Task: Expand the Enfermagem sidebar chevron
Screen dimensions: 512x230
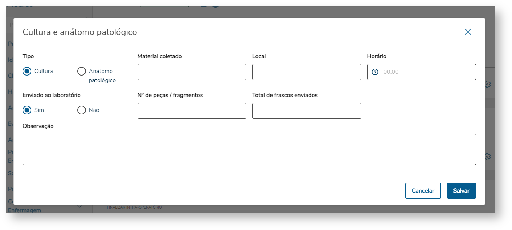Action: [x=80, y=206]
